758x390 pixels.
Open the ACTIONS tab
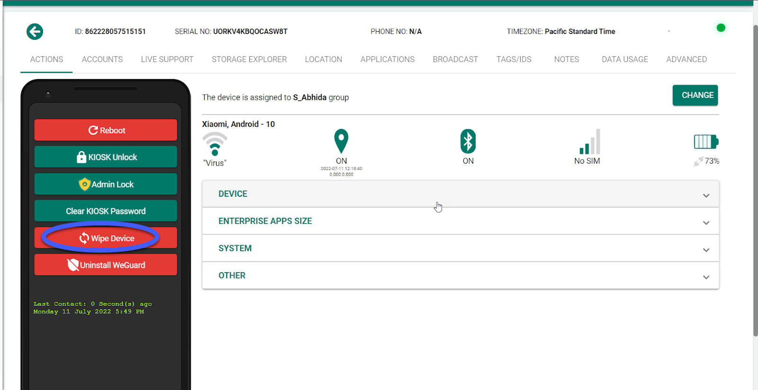pyautogui.click(x=46, y=59)
